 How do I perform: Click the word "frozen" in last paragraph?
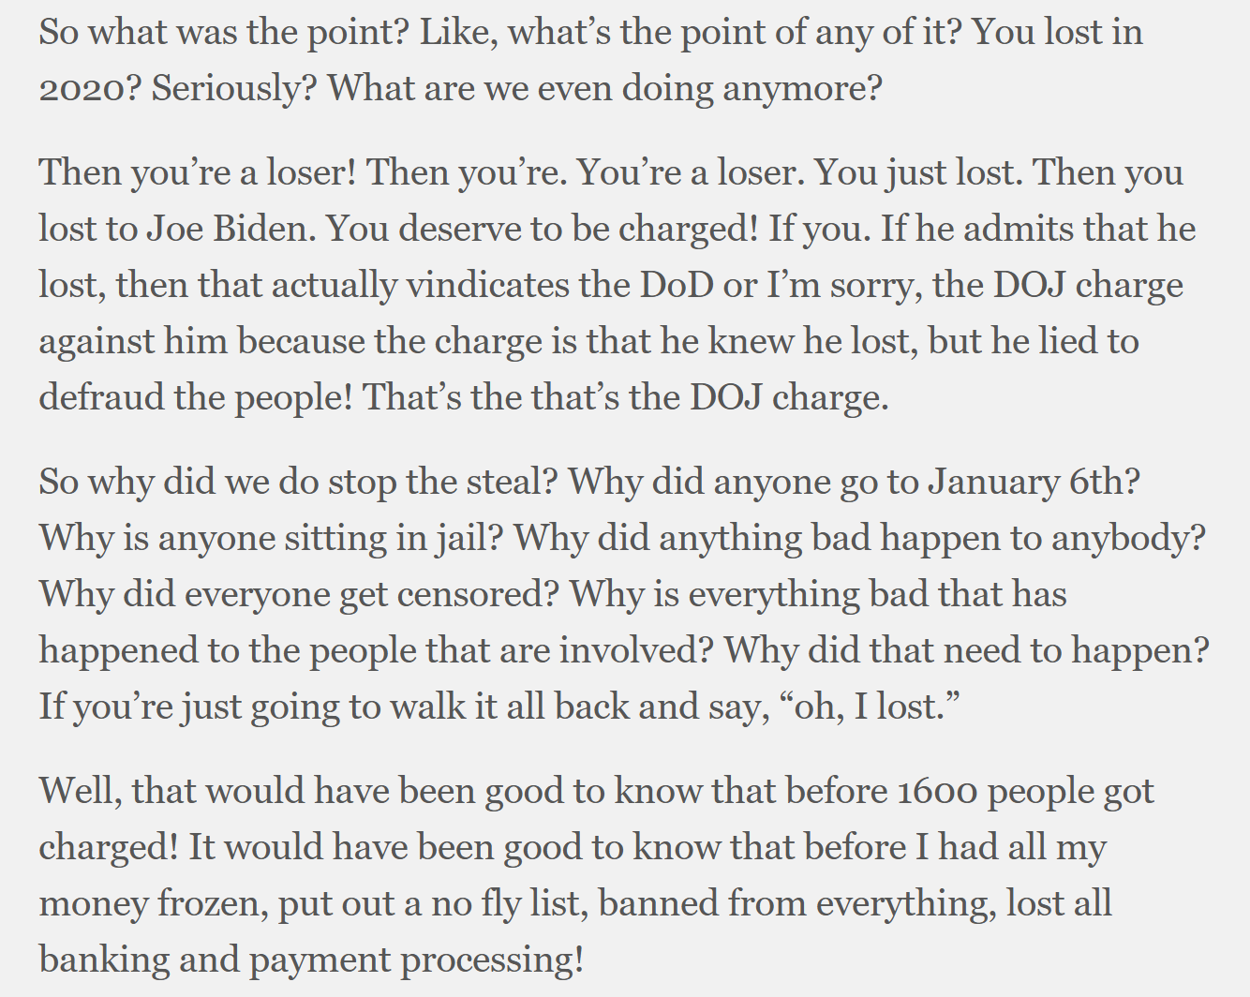211,903
